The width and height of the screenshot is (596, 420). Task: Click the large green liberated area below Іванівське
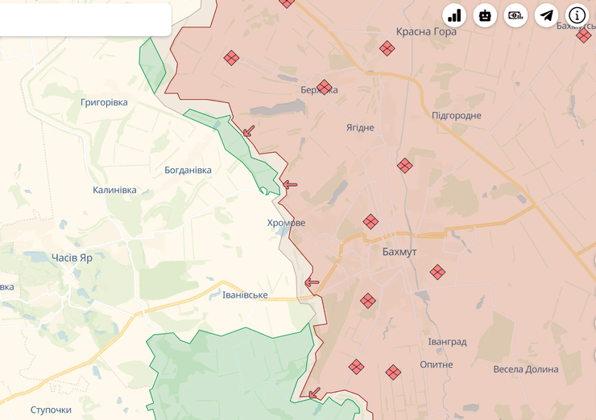(x=226, y=370)
